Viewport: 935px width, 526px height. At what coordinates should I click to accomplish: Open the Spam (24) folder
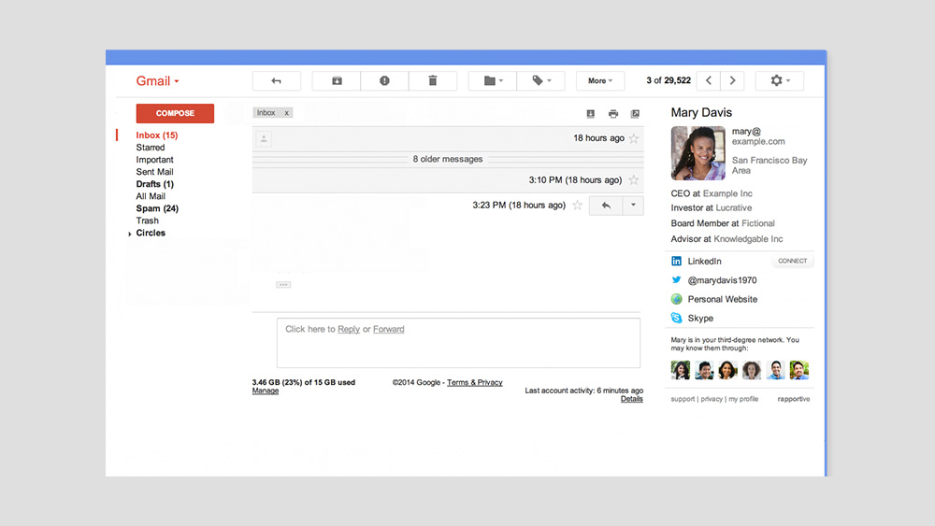(x=157, y=208)
